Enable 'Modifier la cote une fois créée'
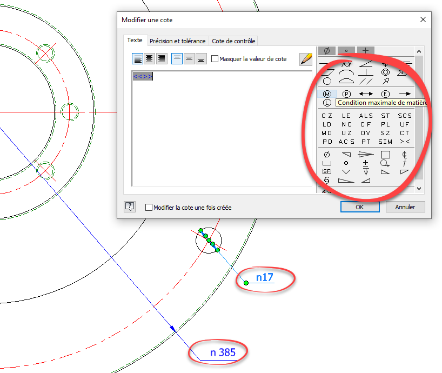 click(149, 207)
